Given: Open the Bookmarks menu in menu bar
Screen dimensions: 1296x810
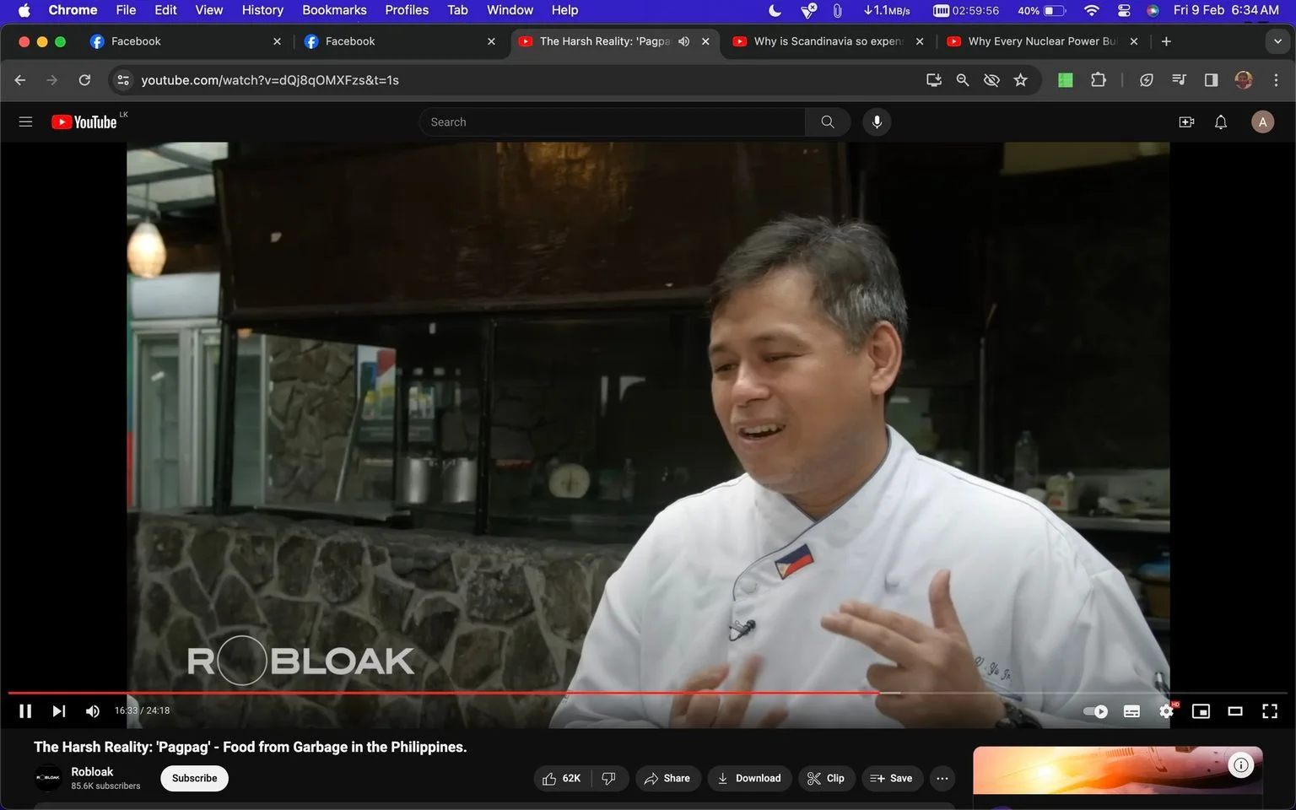Looking at the screenshot, I should 334,10.
